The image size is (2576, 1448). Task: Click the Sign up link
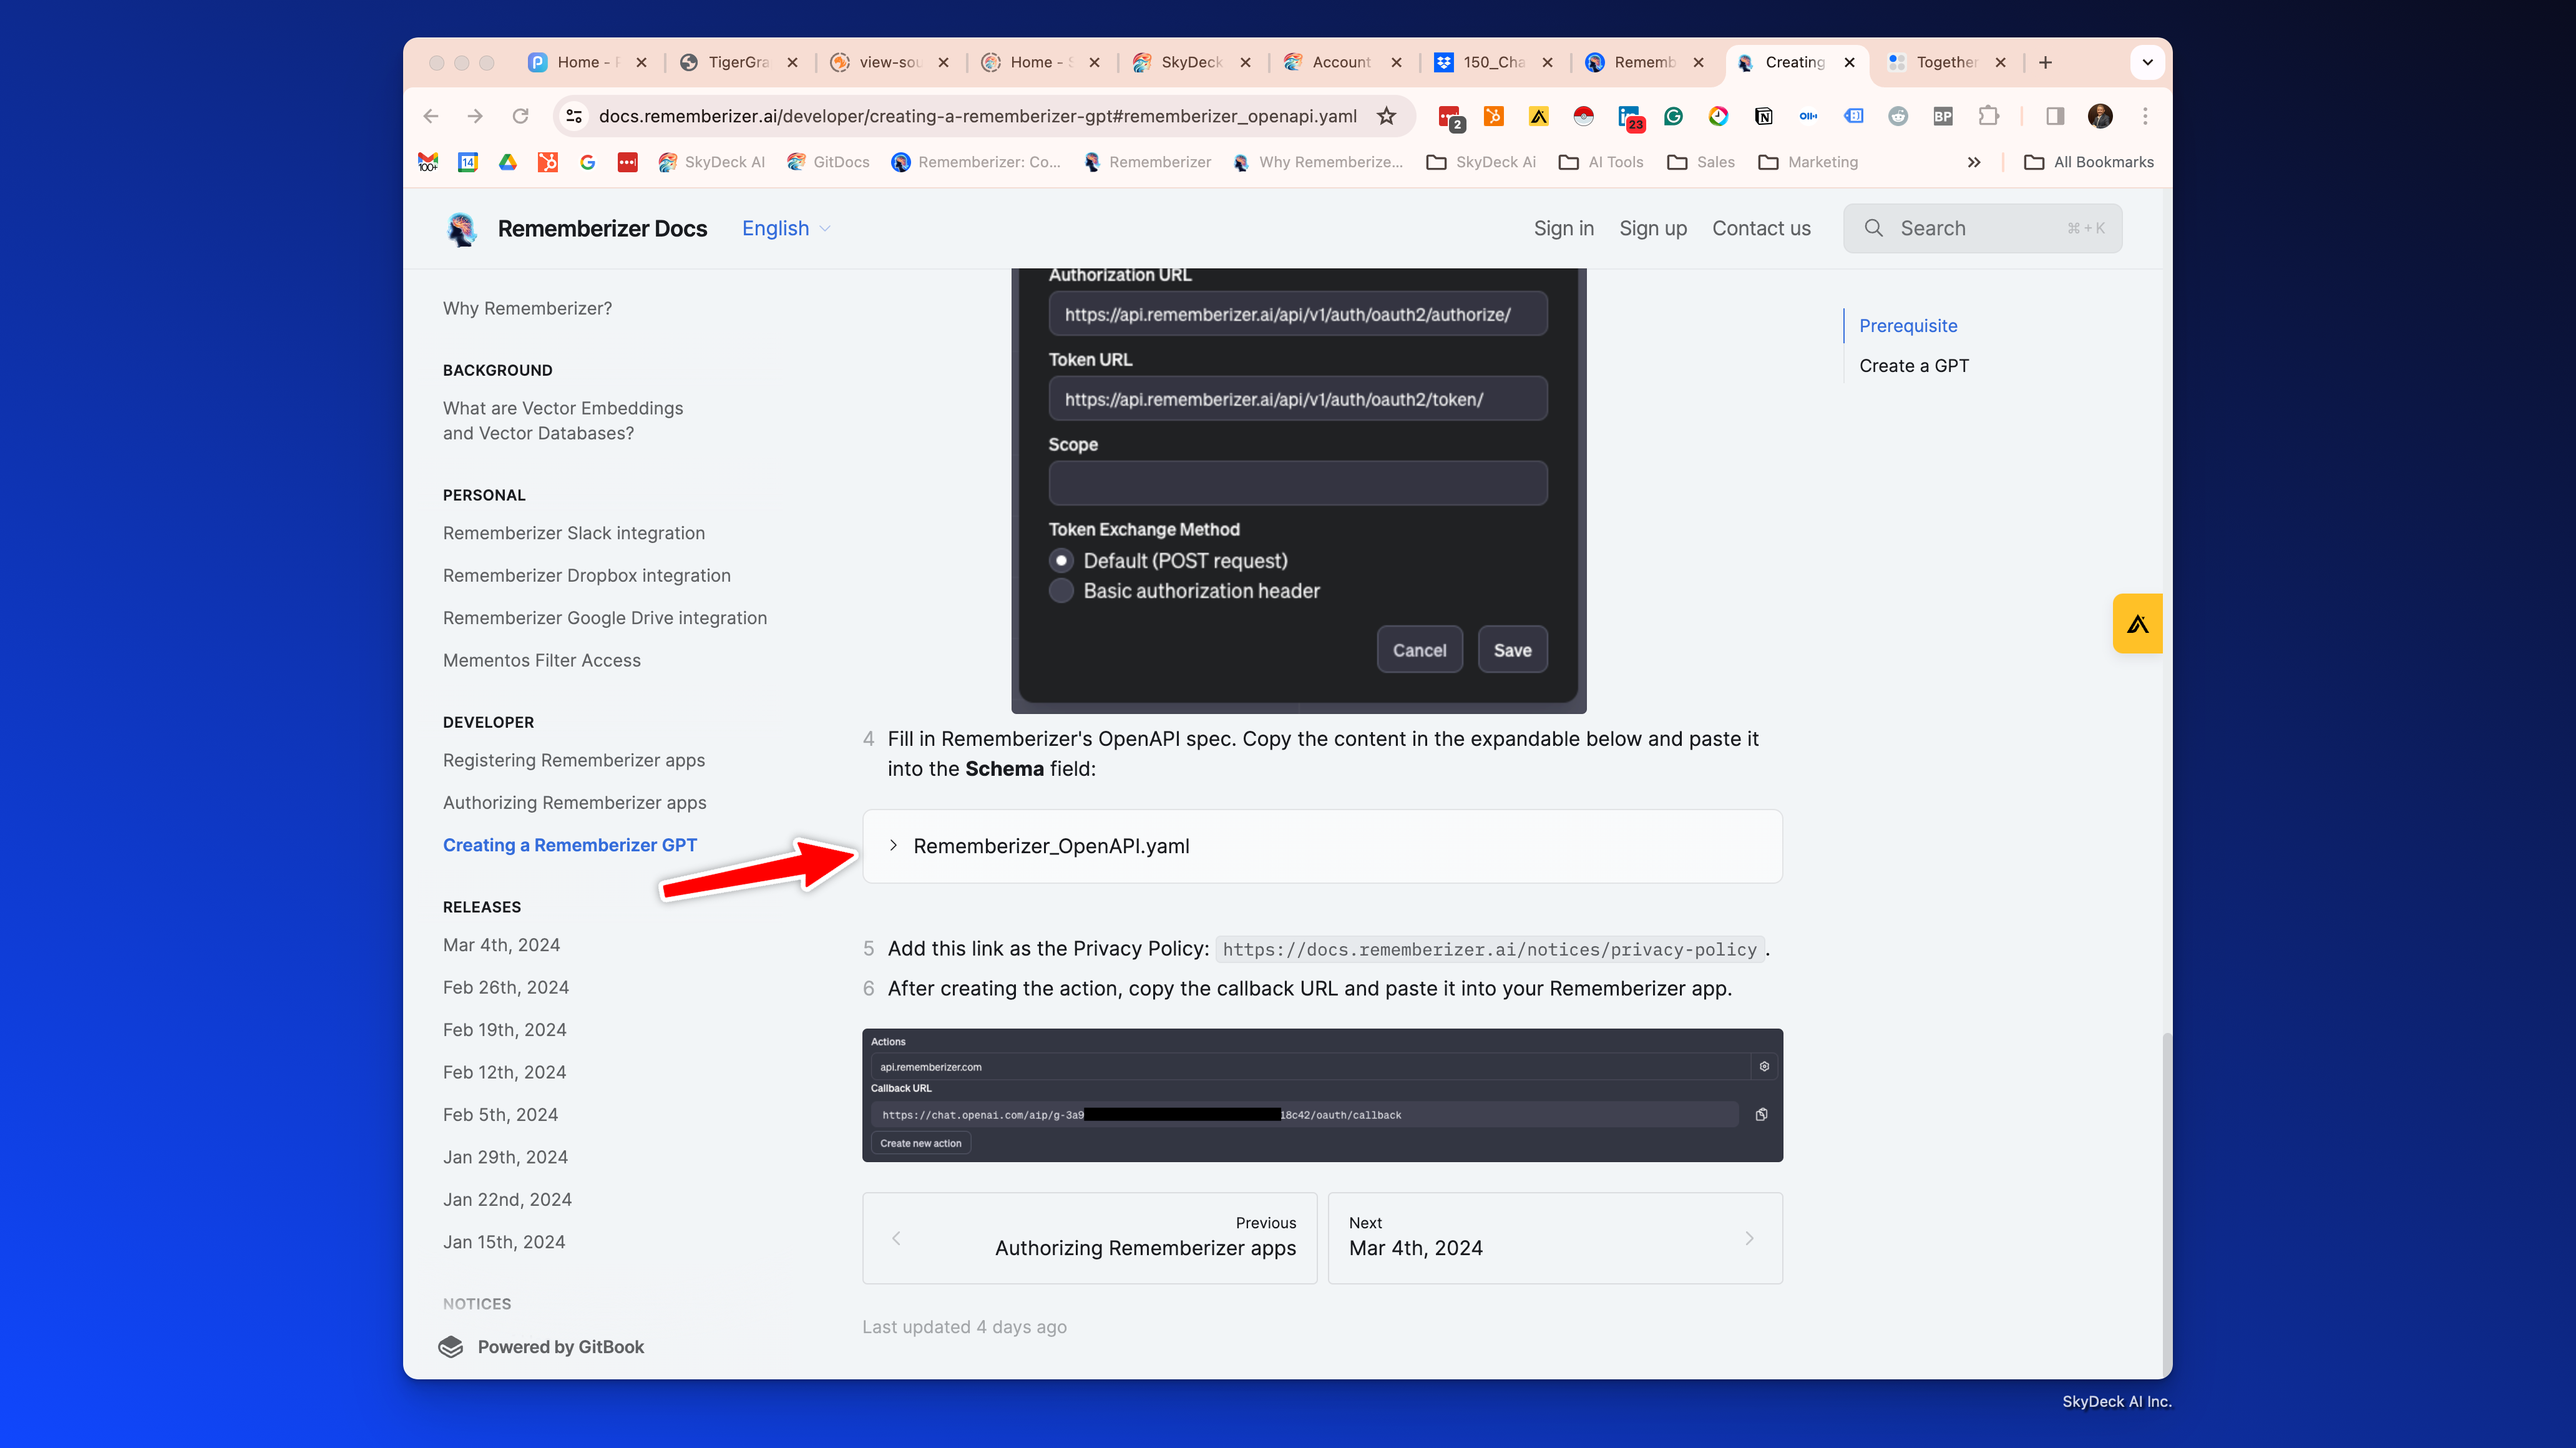1652,229
